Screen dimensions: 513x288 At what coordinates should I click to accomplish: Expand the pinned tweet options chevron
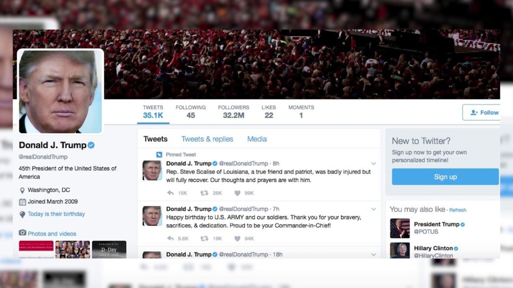coord(373,163)
